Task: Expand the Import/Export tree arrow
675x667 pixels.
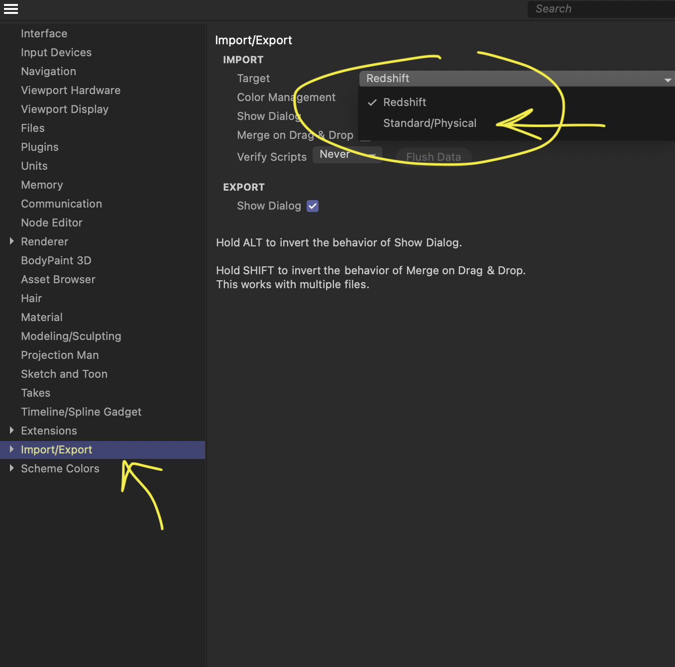Action: click(11, 449)
